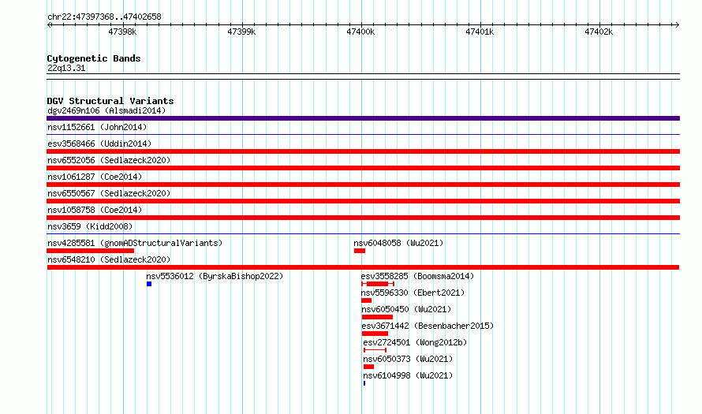Select the thin esv2724501 interval glyph
This screenshot has width=702, height=414.
point(375,350)
